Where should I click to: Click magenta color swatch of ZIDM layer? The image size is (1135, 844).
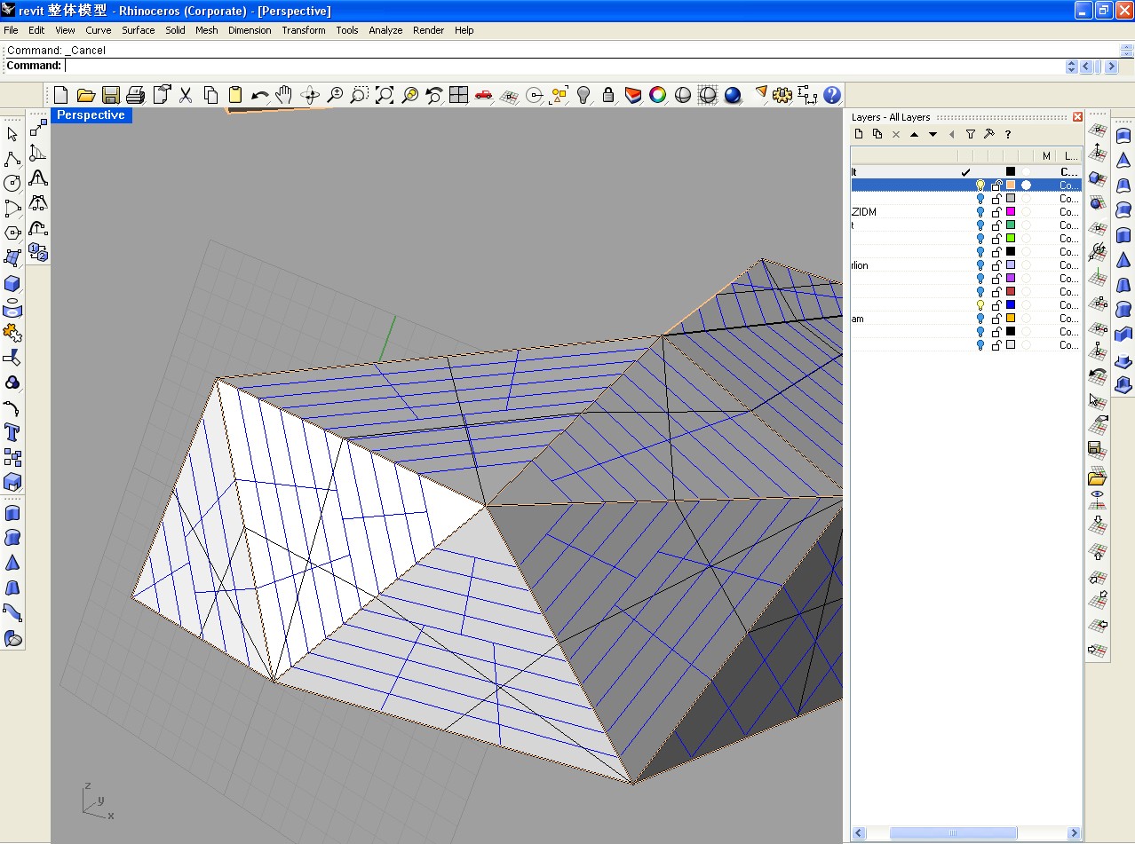1011,212
